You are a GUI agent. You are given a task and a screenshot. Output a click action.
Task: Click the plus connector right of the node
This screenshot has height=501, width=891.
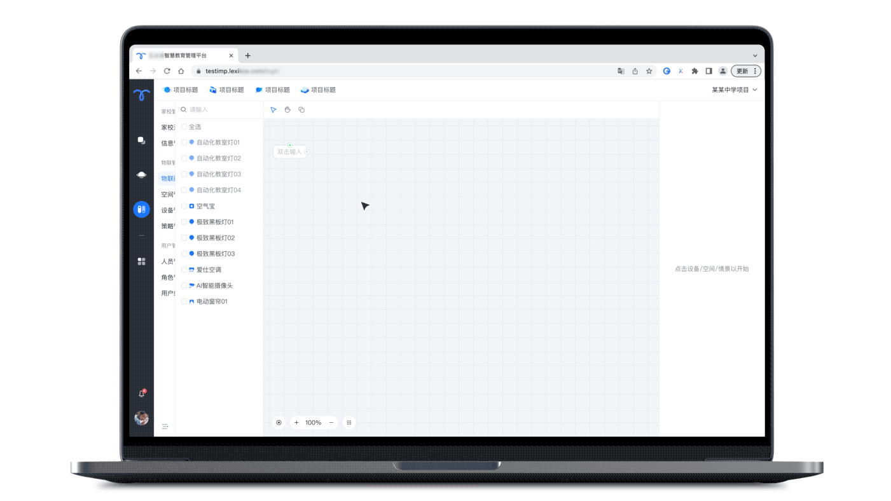tap(307, 152)
